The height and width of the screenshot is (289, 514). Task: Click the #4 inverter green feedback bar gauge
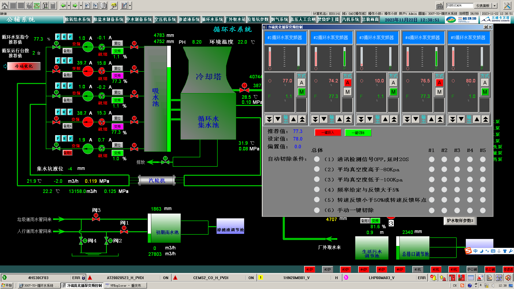coord(436,57)
